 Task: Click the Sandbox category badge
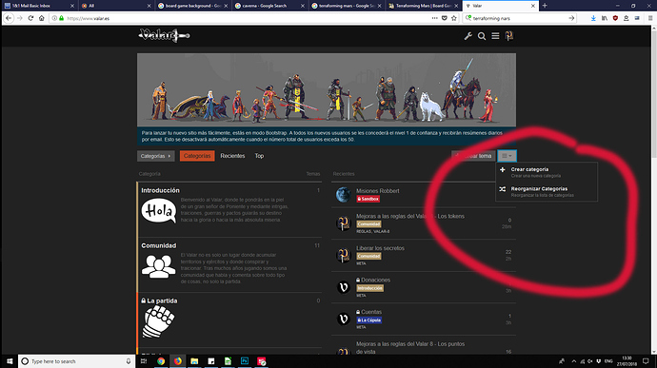click(x=368, y=199)
